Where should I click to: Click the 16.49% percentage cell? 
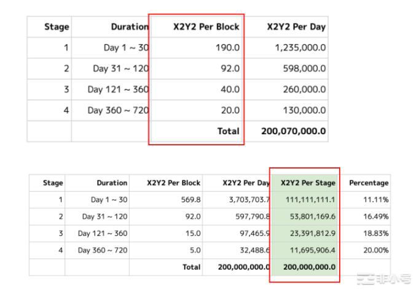coord(376,216)
